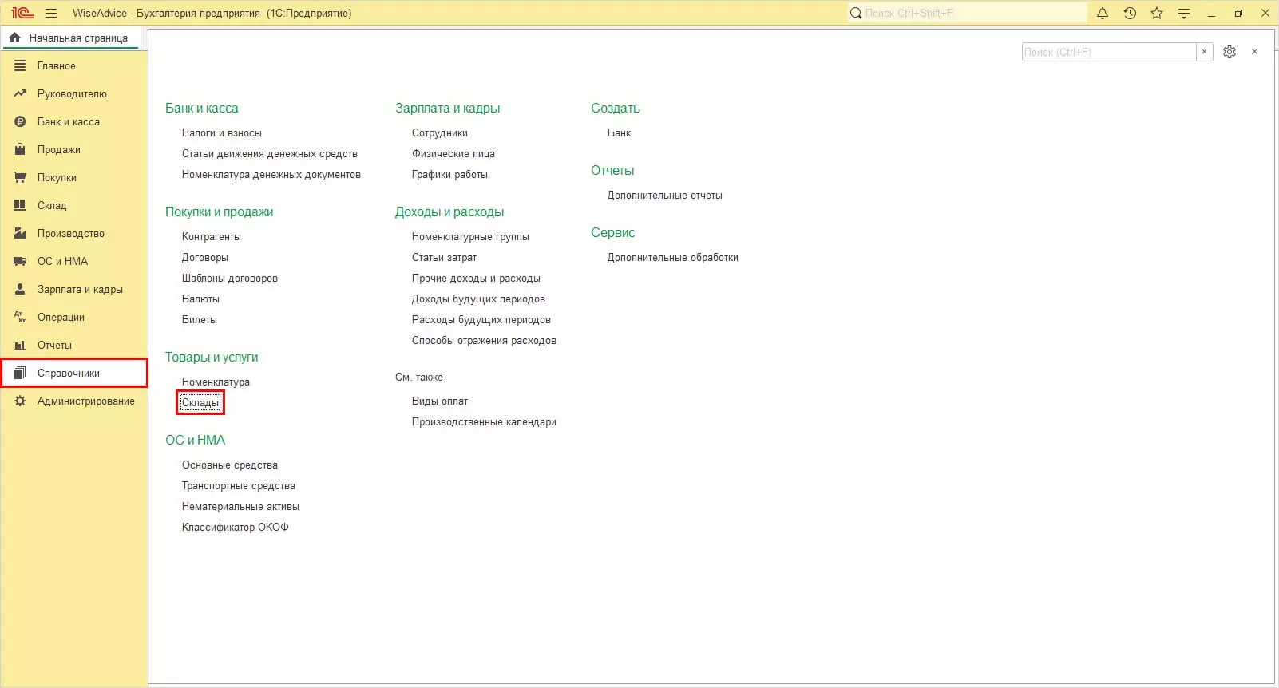Open Доходы будущих периодов

click(x=478, y=299)
